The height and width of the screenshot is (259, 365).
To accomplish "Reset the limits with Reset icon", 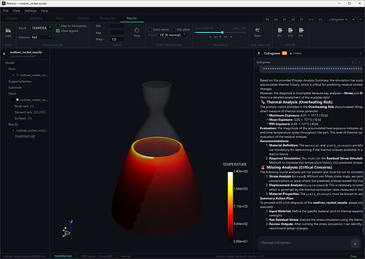I will 137,32.
